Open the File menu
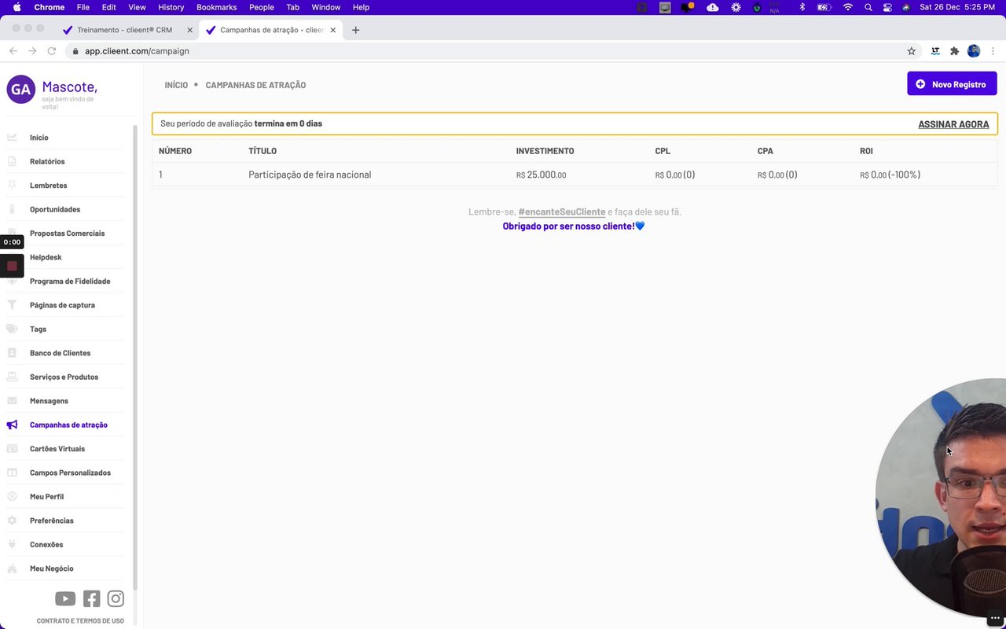This screenshot has width=1006, height=629. pos(83,7)
